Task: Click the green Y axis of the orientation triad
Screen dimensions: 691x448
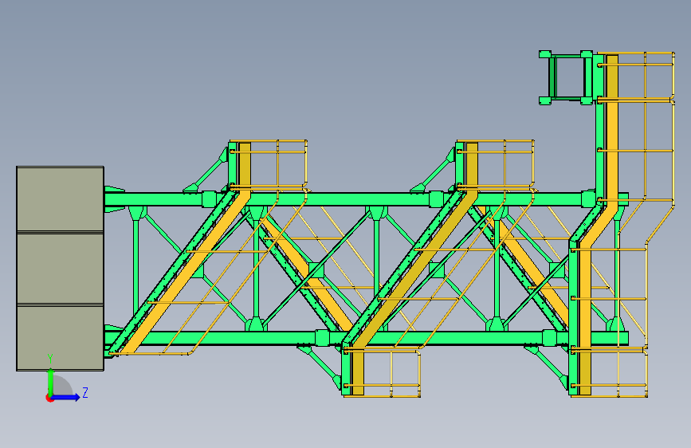Action: pyautogui.click(x=50, y=383)
